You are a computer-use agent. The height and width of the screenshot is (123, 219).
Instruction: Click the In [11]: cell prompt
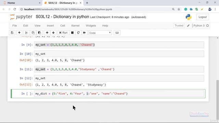(26, 69)
